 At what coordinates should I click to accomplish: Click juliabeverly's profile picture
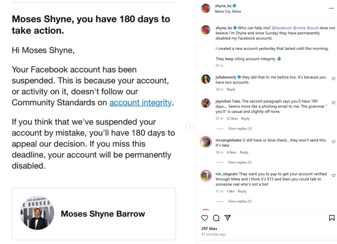[x=205, y=79]
